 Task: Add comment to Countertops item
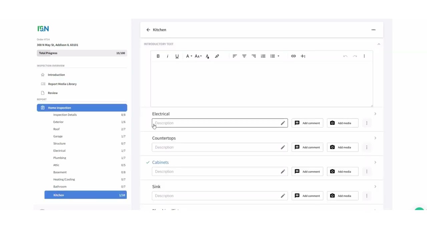(x=307, y=147)
